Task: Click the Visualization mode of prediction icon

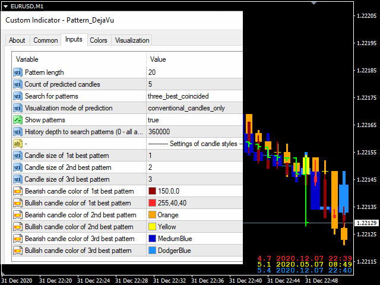Action: tap(18, 108)
